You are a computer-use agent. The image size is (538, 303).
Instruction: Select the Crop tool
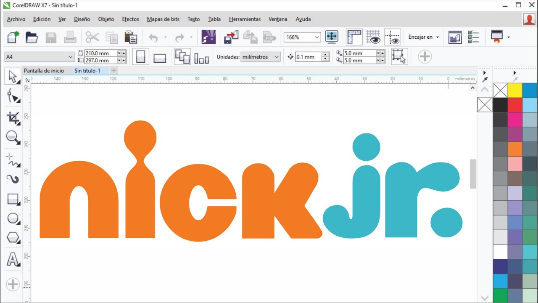point(13,118)
